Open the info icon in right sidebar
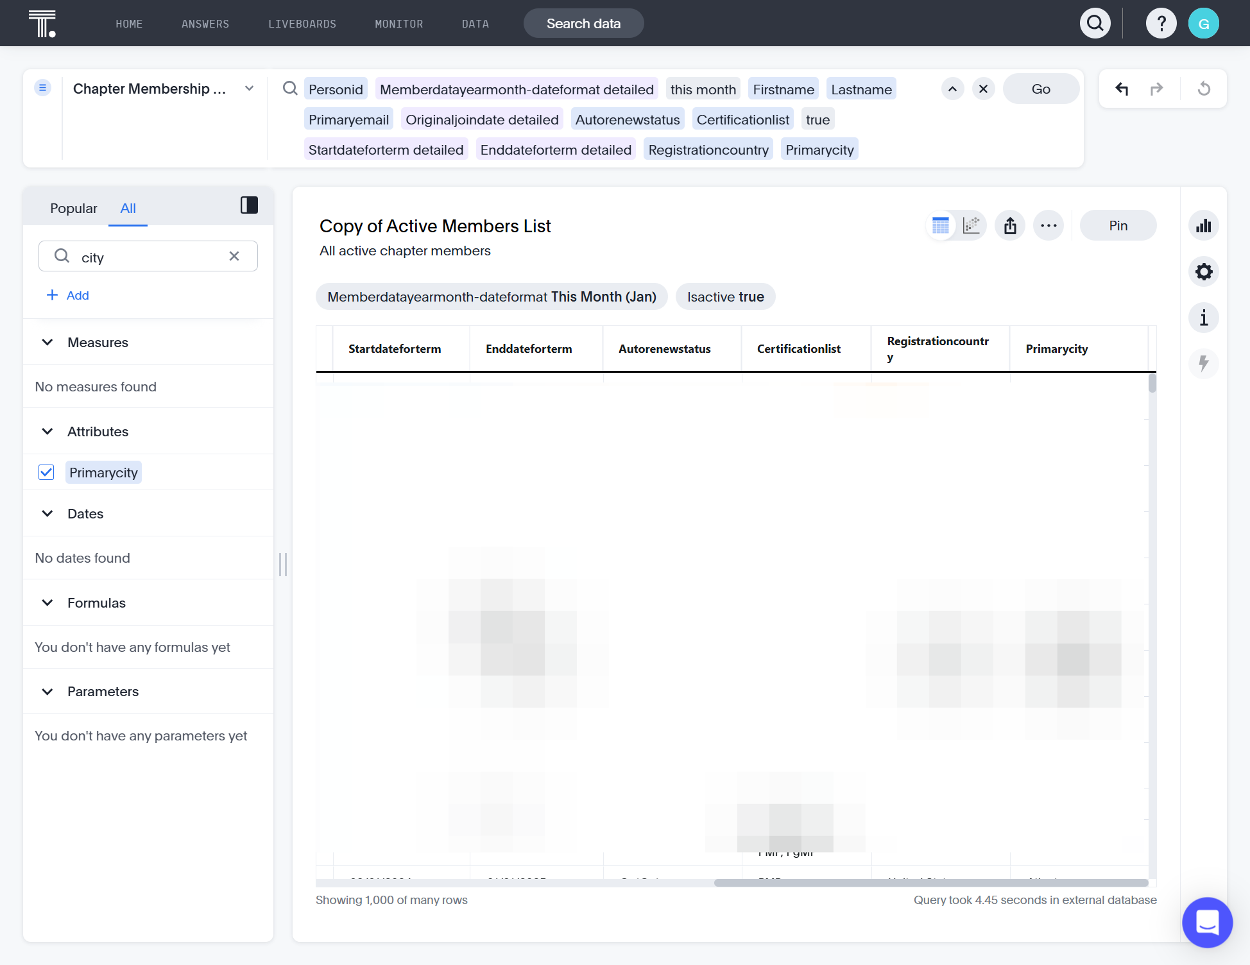The image size is (1250, 965). (1204, 318)
